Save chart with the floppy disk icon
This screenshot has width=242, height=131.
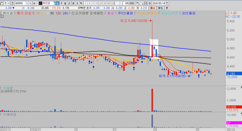(146, 3)
